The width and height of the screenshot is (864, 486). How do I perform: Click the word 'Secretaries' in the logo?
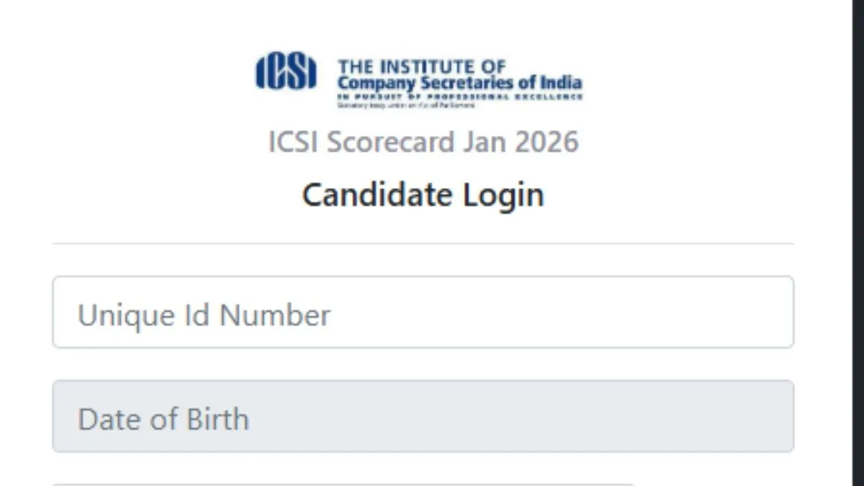pyautogui.click(x=467, y=82)
